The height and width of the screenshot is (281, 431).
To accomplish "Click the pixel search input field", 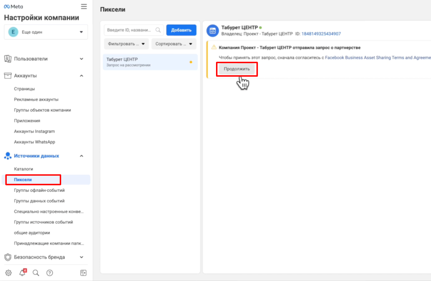I will [134, 30].
